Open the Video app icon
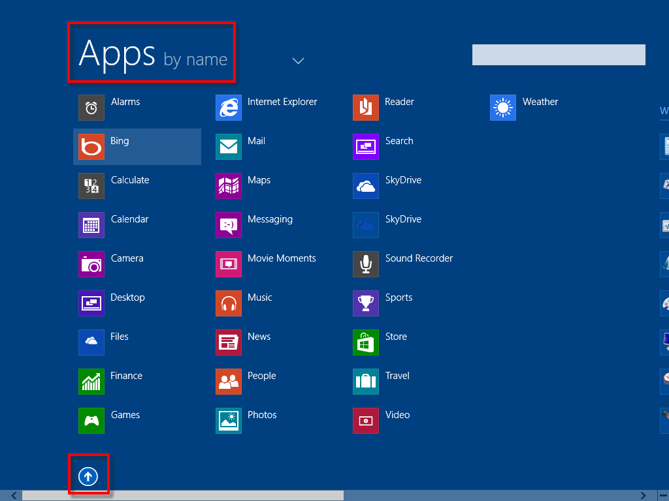The image size is (669, 501). pos(366,421)
